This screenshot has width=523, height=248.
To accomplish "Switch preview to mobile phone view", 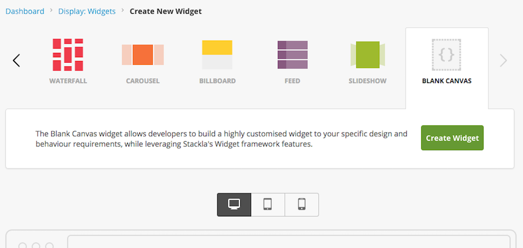I will (x=302, y=204).
